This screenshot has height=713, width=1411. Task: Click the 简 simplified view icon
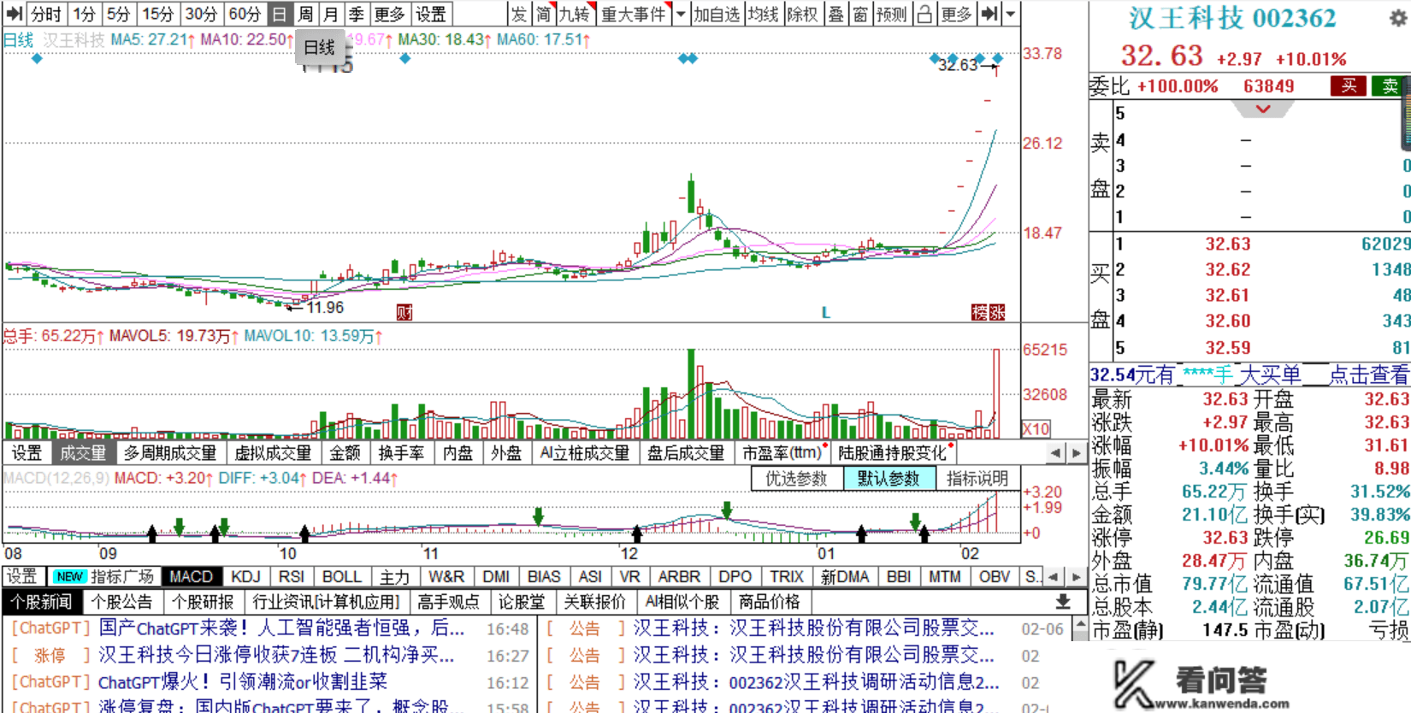point(544,14)
